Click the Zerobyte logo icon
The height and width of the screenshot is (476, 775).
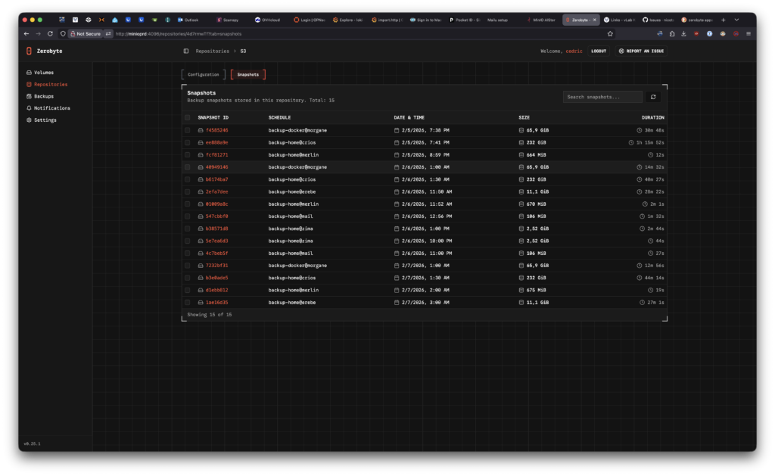(x=29, y=51)
